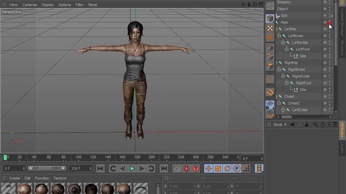The height and width of the screenshot is (194, 346).
Task: Collapse the LeftAnkle tree node
Action: (x=283, y=43)
